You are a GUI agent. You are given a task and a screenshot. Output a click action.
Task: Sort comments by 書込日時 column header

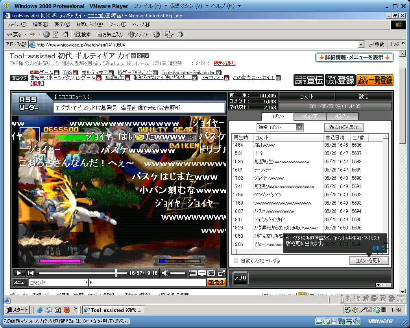pyautogui.click(x=337, y=137)
